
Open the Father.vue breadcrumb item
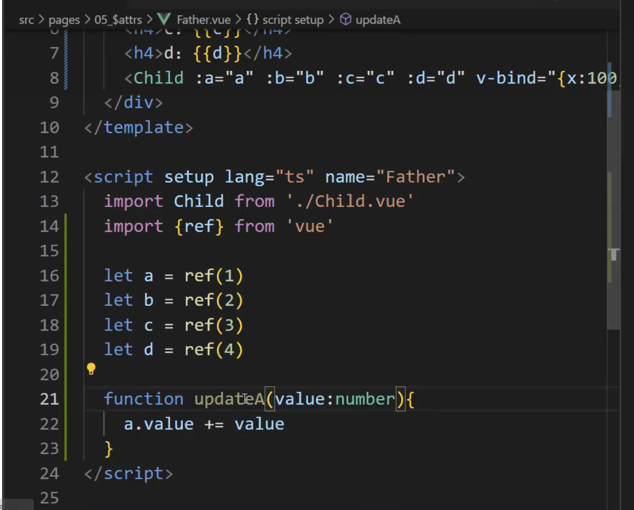(x=203, y=20)
